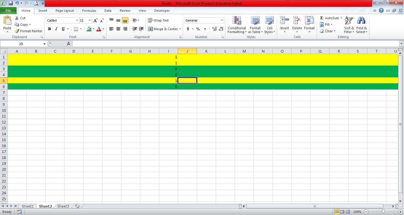Click the Format Painter brush icon

click(x=17, y=31)
